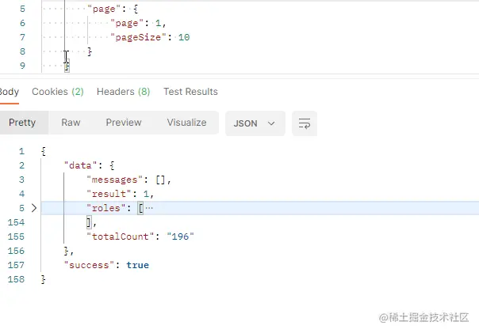Click the "data" key on line 2
This screenshot has height=333, width=479.
pos(81,165)
